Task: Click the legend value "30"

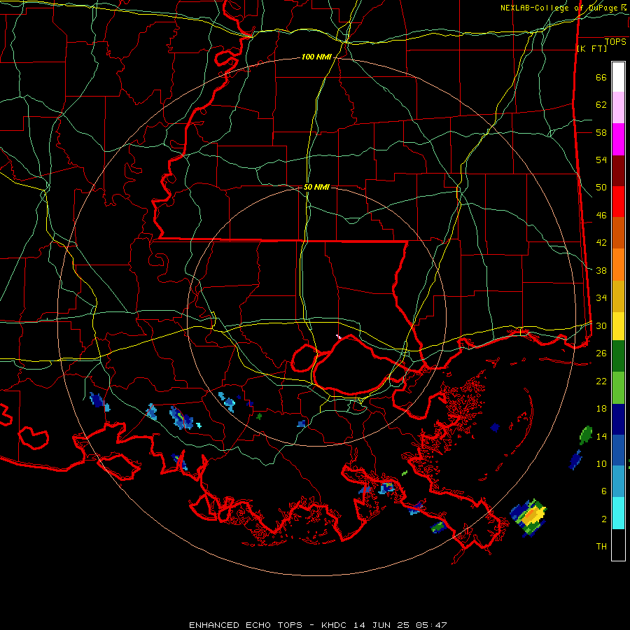Action: coord(601,325)
